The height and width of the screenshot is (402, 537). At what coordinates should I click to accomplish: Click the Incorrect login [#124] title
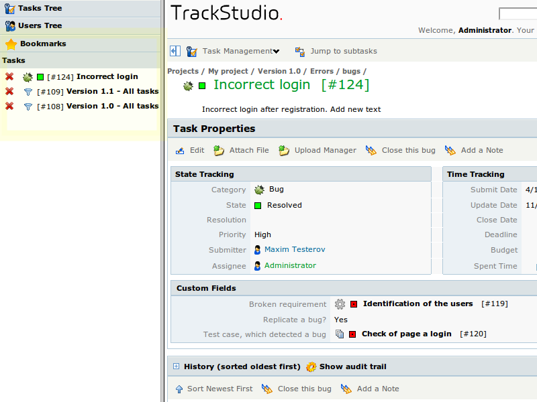click(291, 85)
